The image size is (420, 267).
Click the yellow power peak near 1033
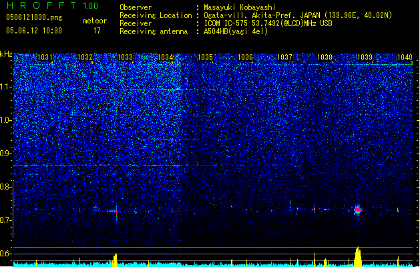(115, 260)
